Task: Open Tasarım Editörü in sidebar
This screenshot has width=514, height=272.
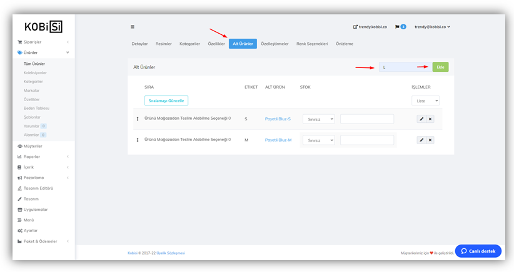Action: click(x=38, y=188)
